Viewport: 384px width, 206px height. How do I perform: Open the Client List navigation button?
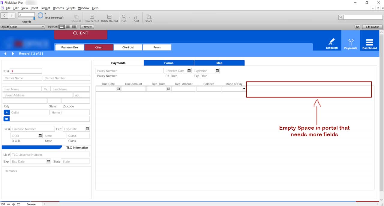click(x=128, y=47)
